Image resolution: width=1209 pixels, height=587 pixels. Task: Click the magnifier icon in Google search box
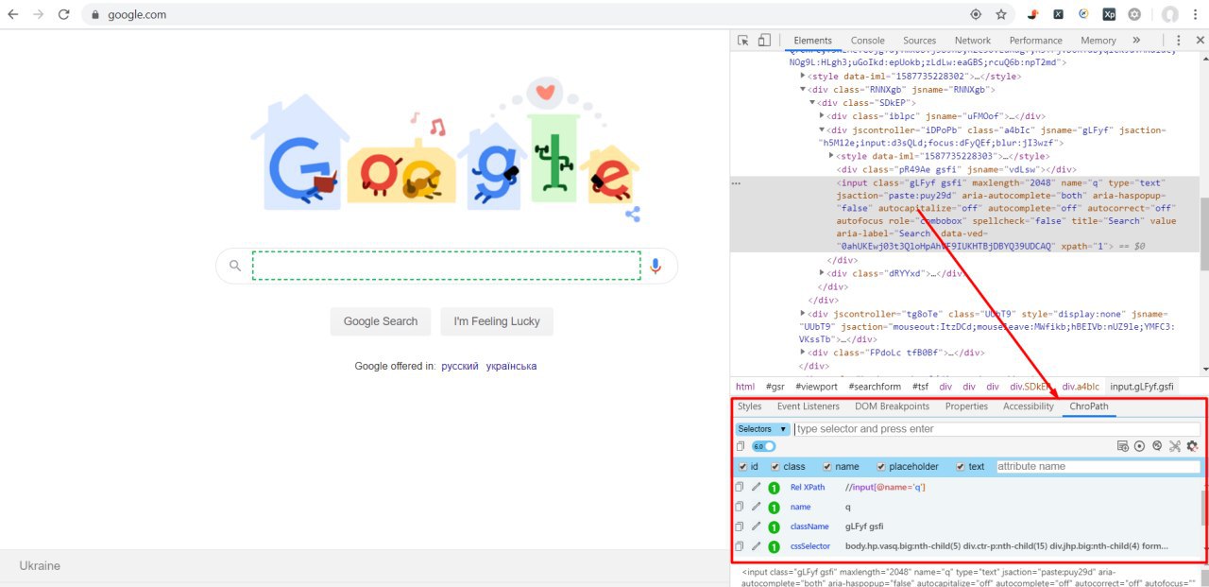click(x=234, y=266)
